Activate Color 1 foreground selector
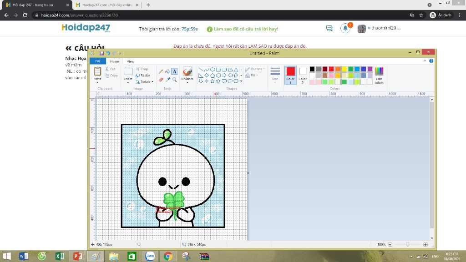 point(290,75)
